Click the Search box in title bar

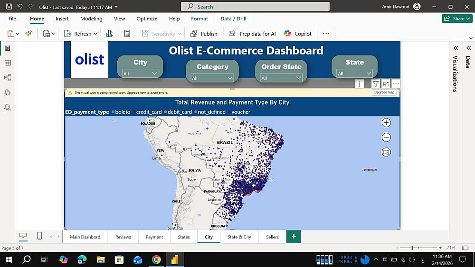pos(255,6)
